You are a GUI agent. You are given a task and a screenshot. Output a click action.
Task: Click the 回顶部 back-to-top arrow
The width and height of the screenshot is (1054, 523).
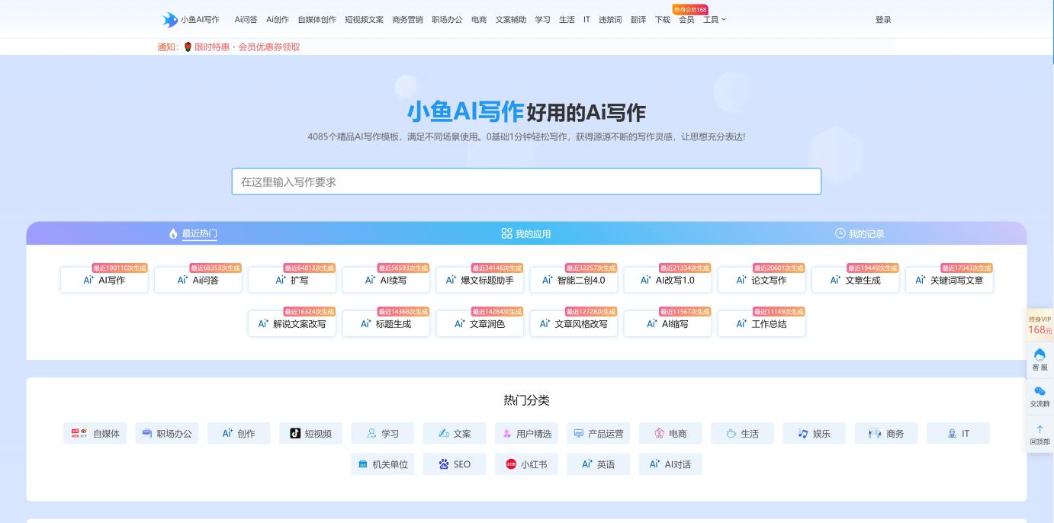point(1040,429)
